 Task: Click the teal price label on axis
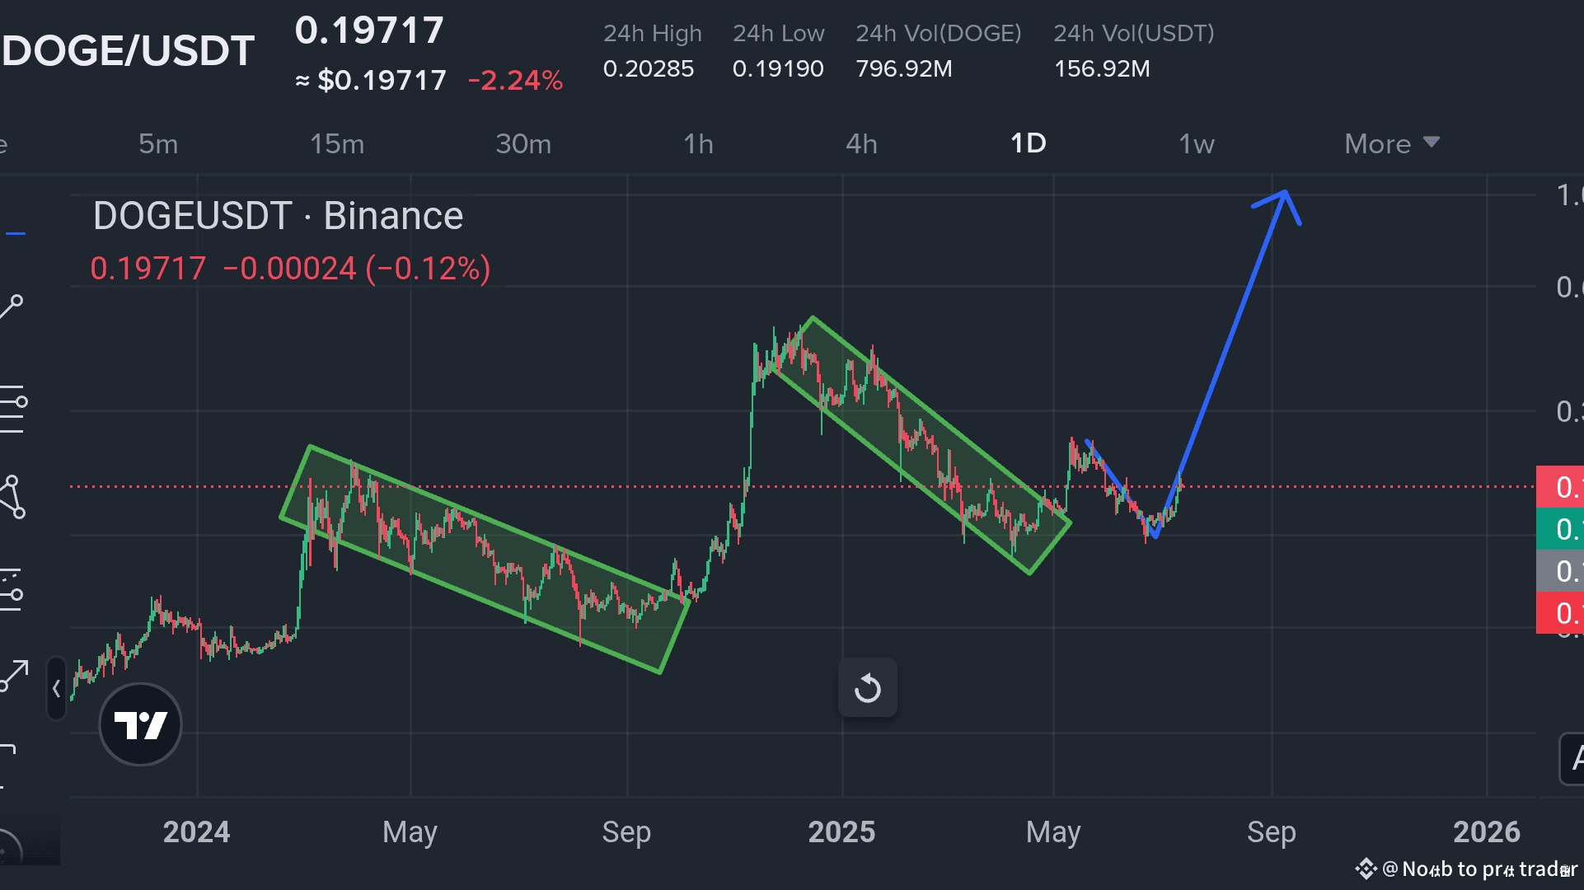(x=1560, y=529)
